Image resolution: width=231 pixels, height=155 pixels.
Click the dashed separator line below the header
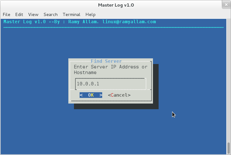tap(113, 27)
